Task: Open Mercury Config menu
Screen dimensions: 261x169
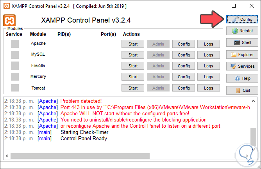Action: (x=184, y=77)
